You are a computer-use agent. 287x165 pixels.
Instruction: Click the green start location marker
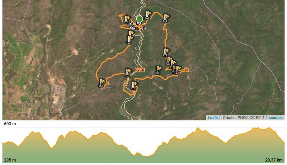(x=140, y=20)
